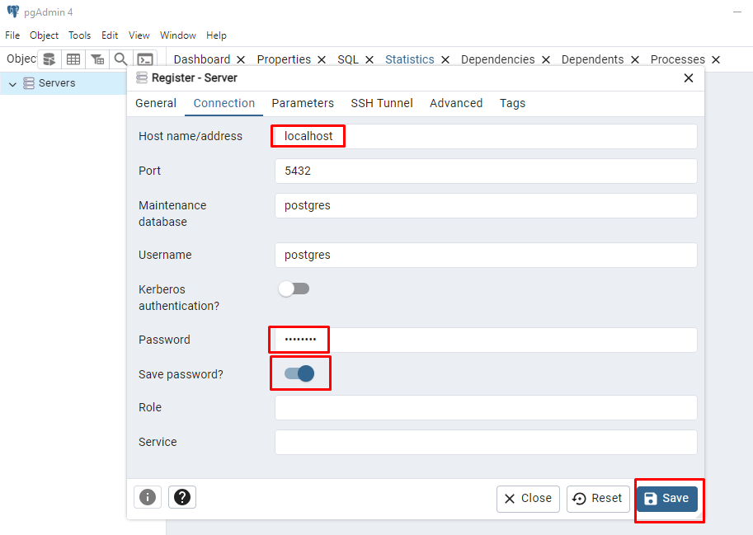The image size is (753, 535).
Task: Click the Register - Server dialog title icon
Action: (x=142, y=77)
